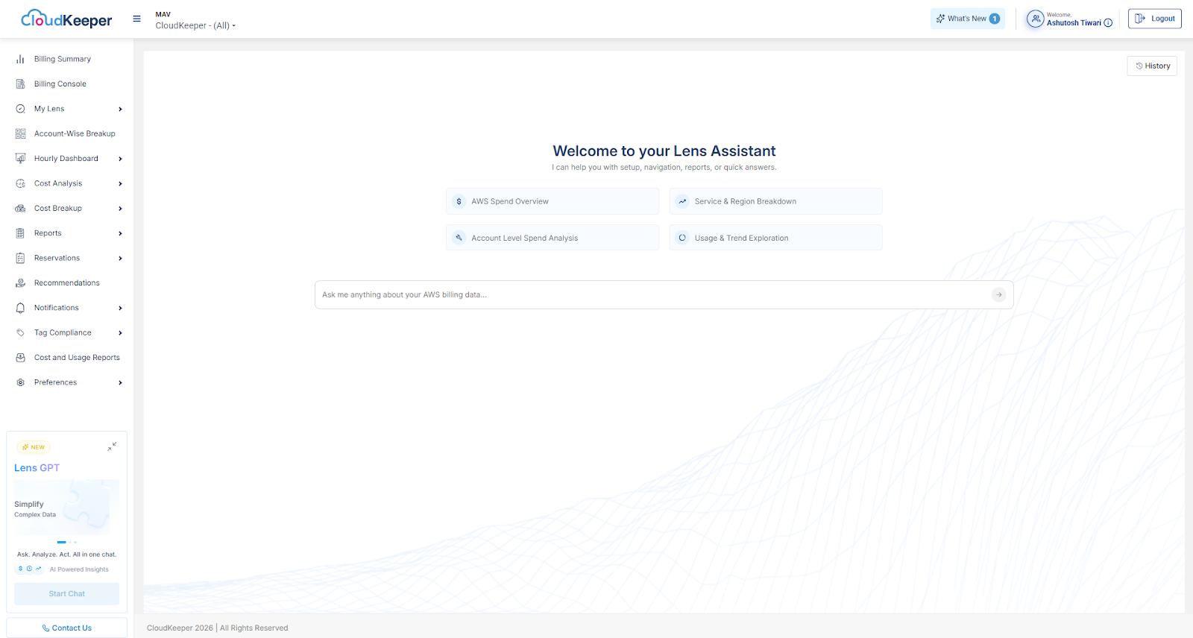Open info icon beside Ashutosh Tiwari
1193x638 pixels.
coord(1108,23)
